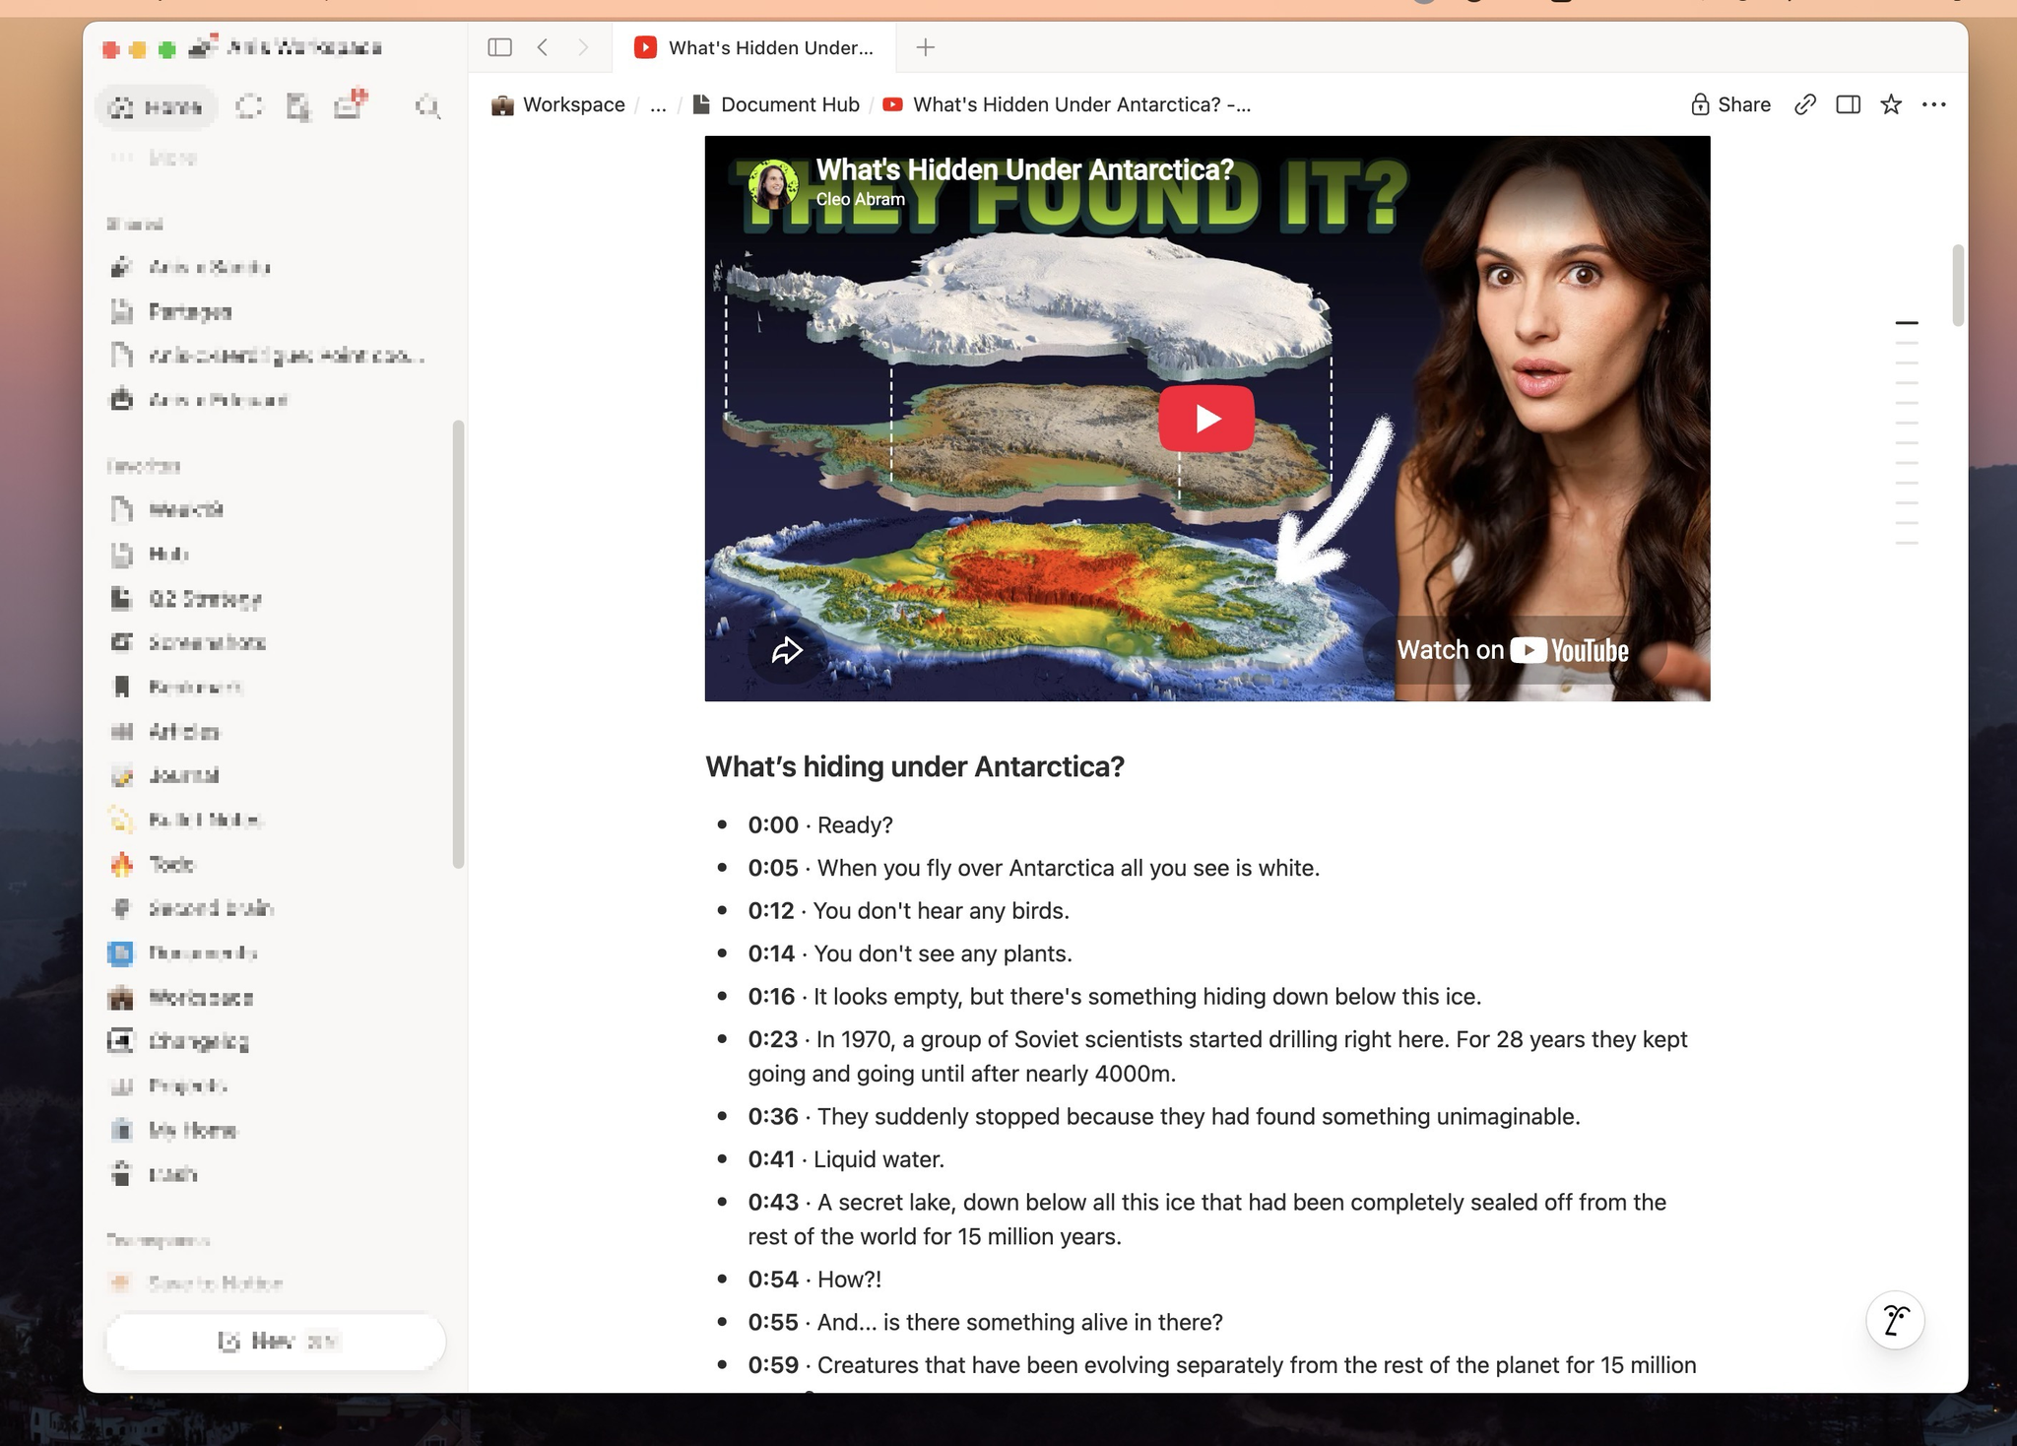
Task: Click the workspace name switcher
Action: point(286,47)
